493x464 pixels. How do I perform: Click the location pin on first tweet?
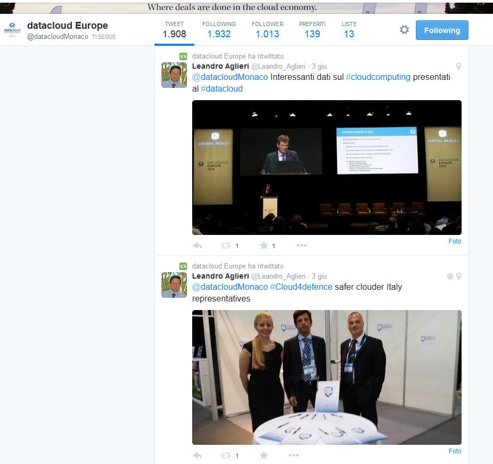point(458,67)
